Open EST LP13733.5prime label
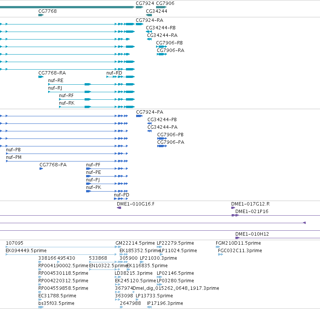The height and width of the screenshot is (309, 320). 154,296
